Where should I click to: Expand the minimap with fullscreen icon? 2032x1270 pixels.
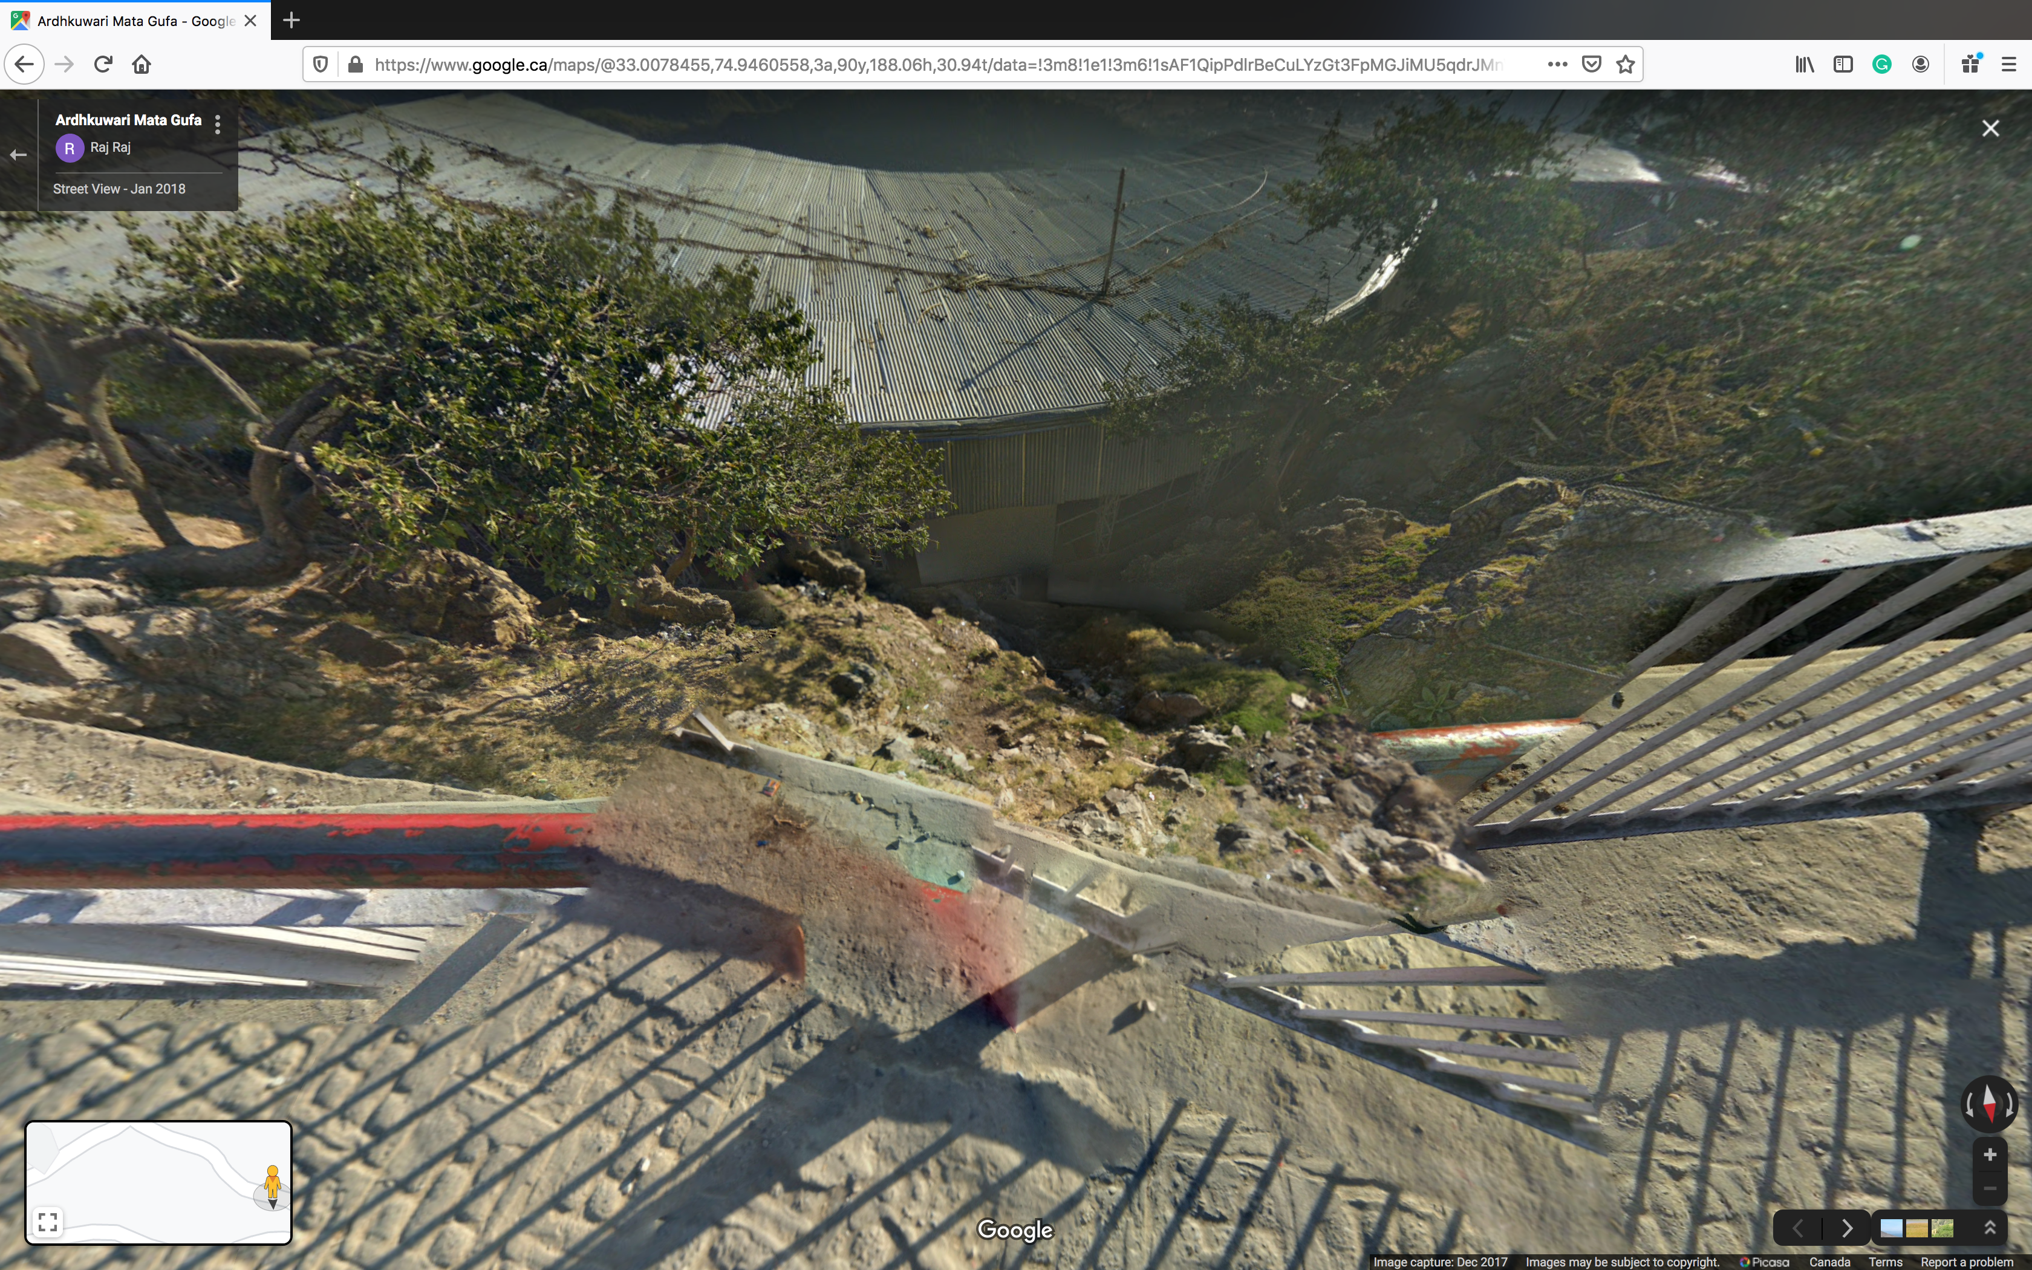click(48, 1221)
